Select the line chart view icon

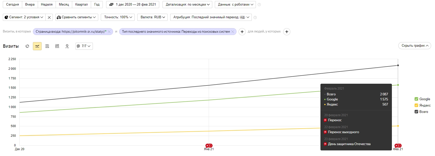pyautogui.click(x=37, y=46)
